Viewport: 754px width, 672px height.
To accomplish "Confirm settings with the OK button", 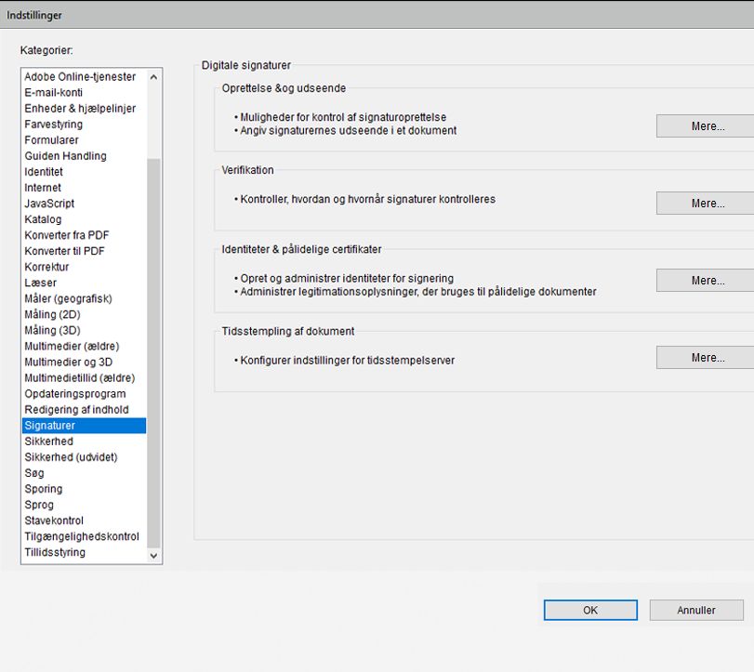I will (589, 610).
